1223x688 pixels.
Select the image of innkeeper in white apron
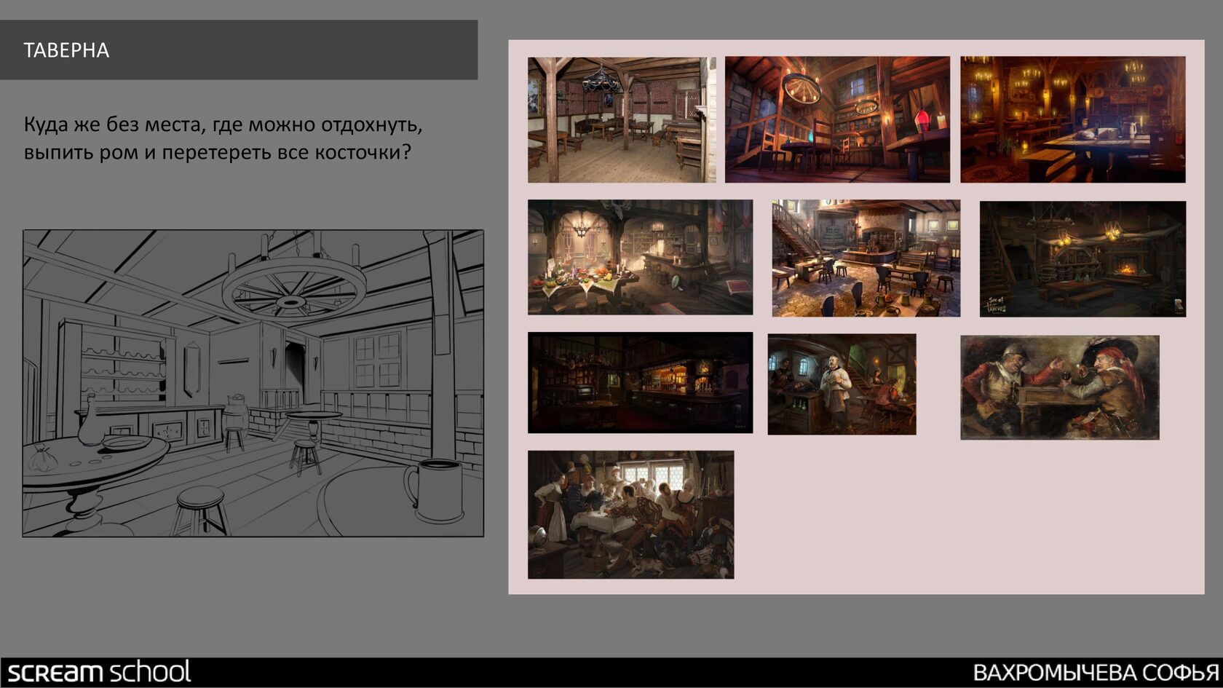(842, 384)
